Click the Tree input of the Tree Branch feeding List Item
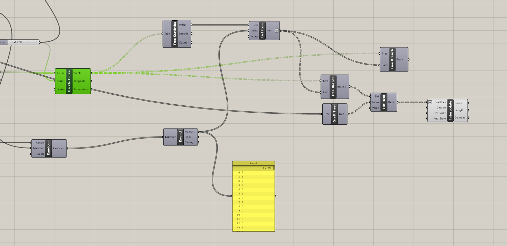The width and height of the screenshot is (507, 246). coord(325,81)
